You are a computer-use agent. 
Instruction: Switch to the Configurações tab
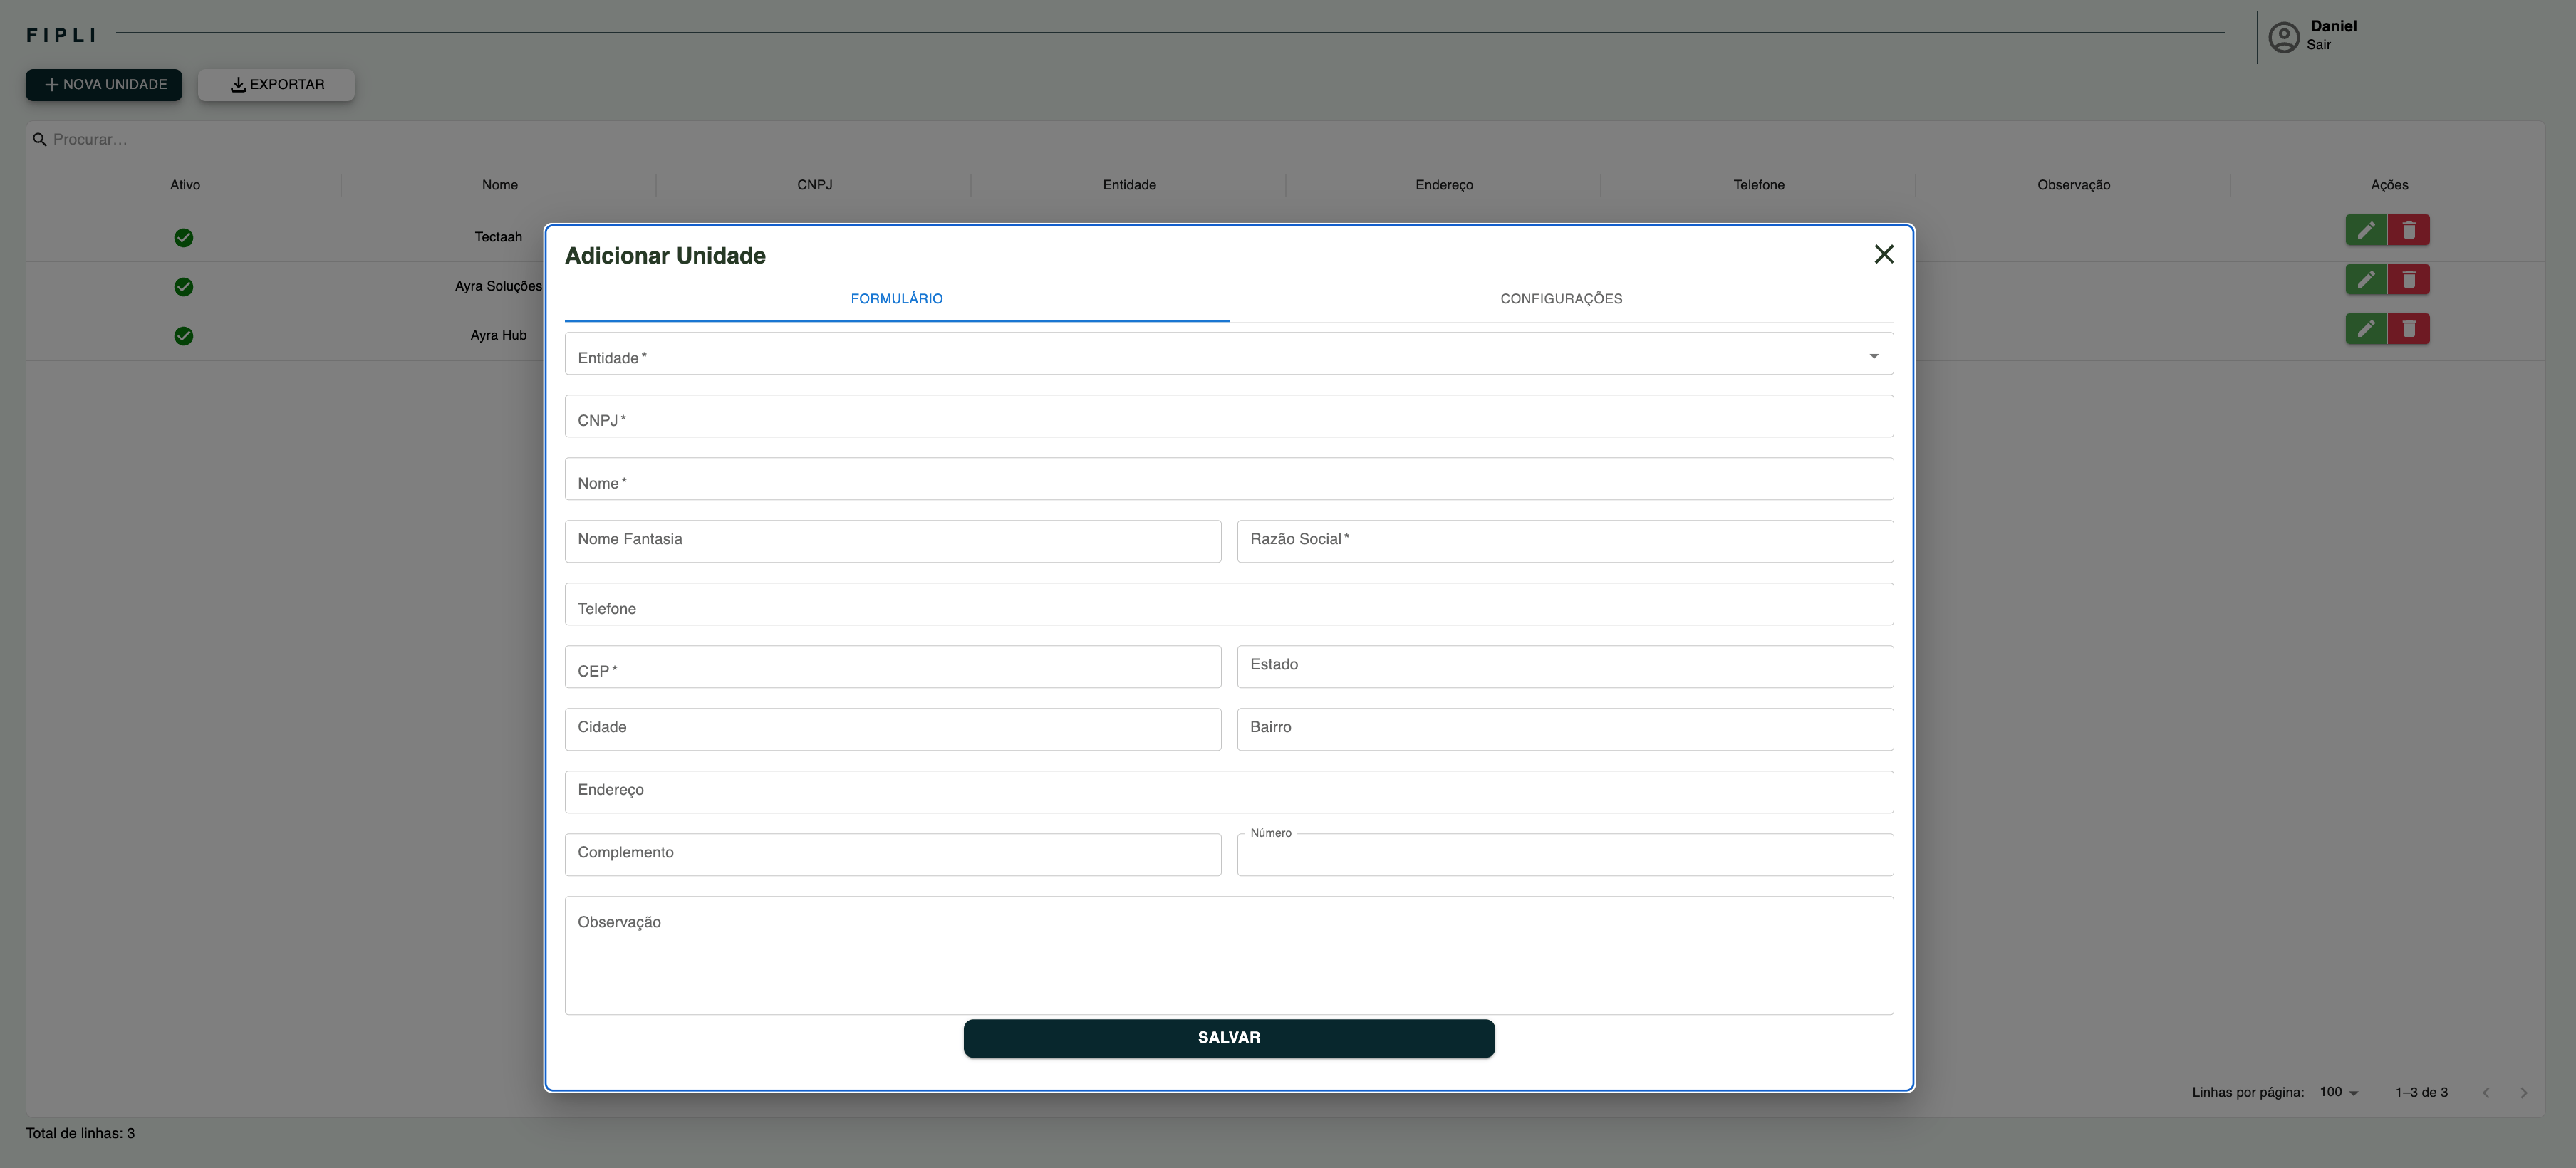click(x=1560, y=299)
